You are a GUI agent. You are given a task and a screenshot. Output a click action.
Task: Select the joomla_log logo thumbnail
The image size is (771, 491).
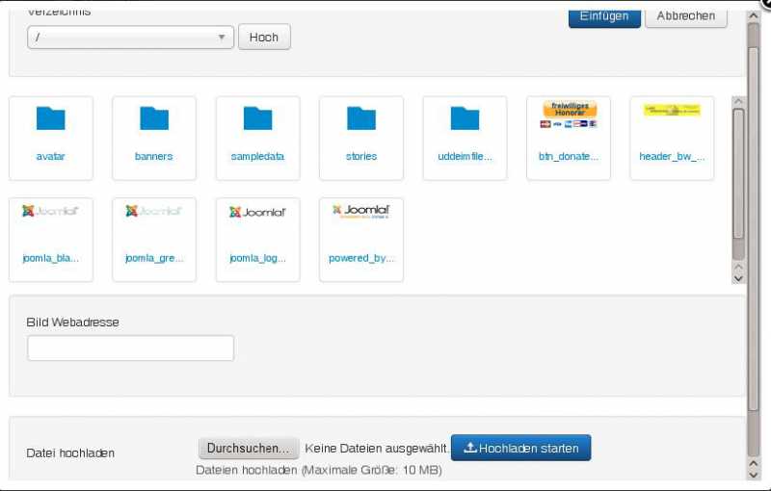tap(257, 213)
